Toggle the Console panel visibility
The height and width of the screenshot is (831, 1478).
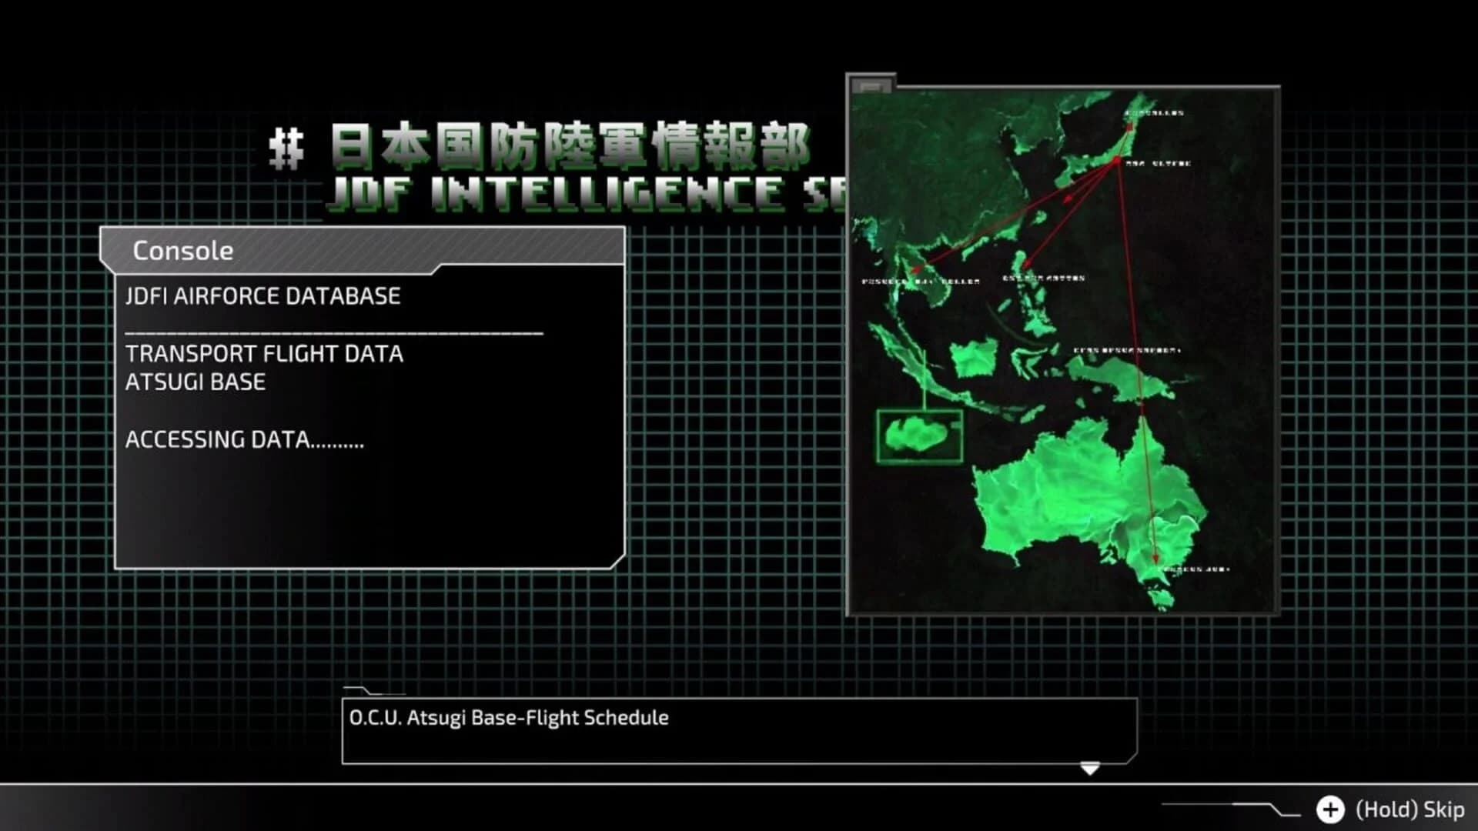(182, 250)
